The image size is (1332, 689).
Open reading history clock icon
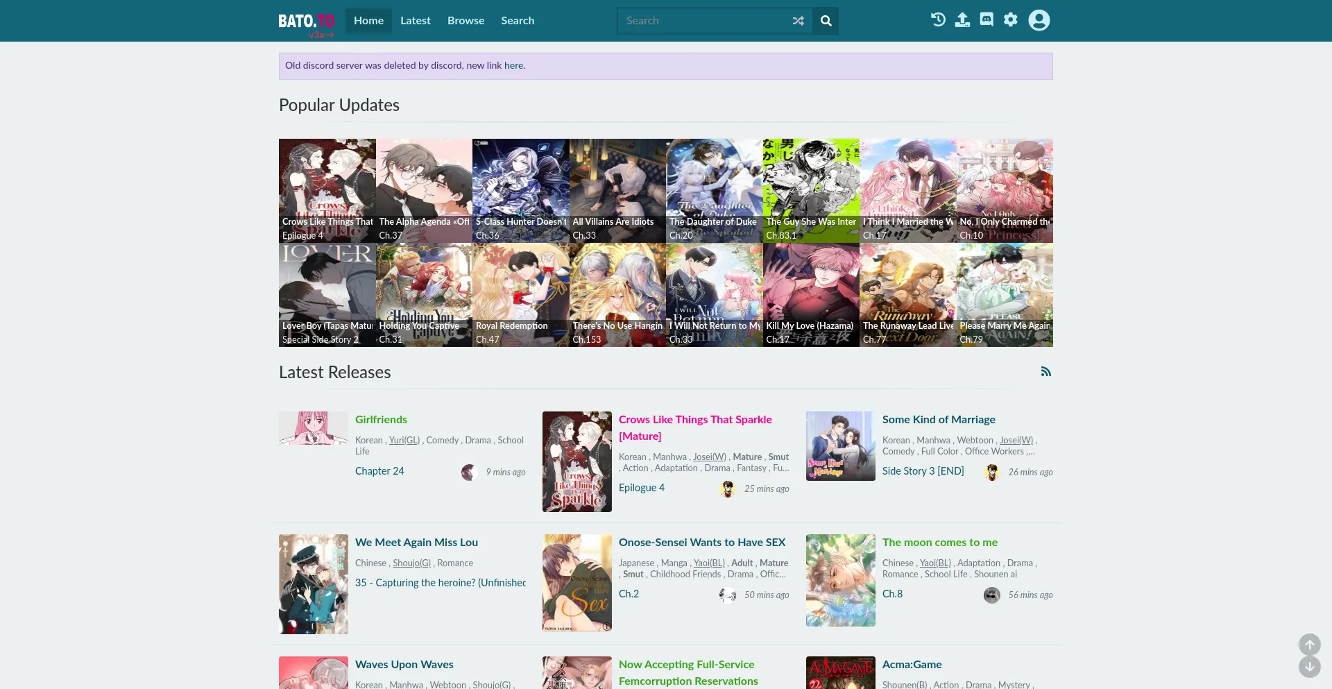[938, 20]
